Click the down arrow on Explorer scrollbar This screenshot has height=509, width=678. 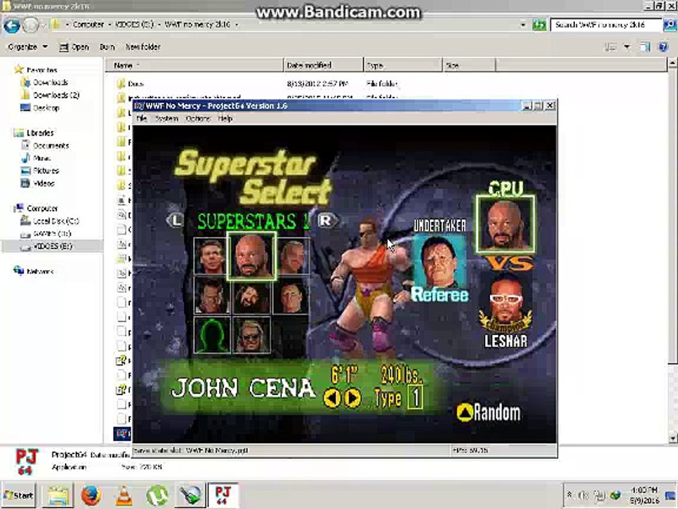[672, 439]
